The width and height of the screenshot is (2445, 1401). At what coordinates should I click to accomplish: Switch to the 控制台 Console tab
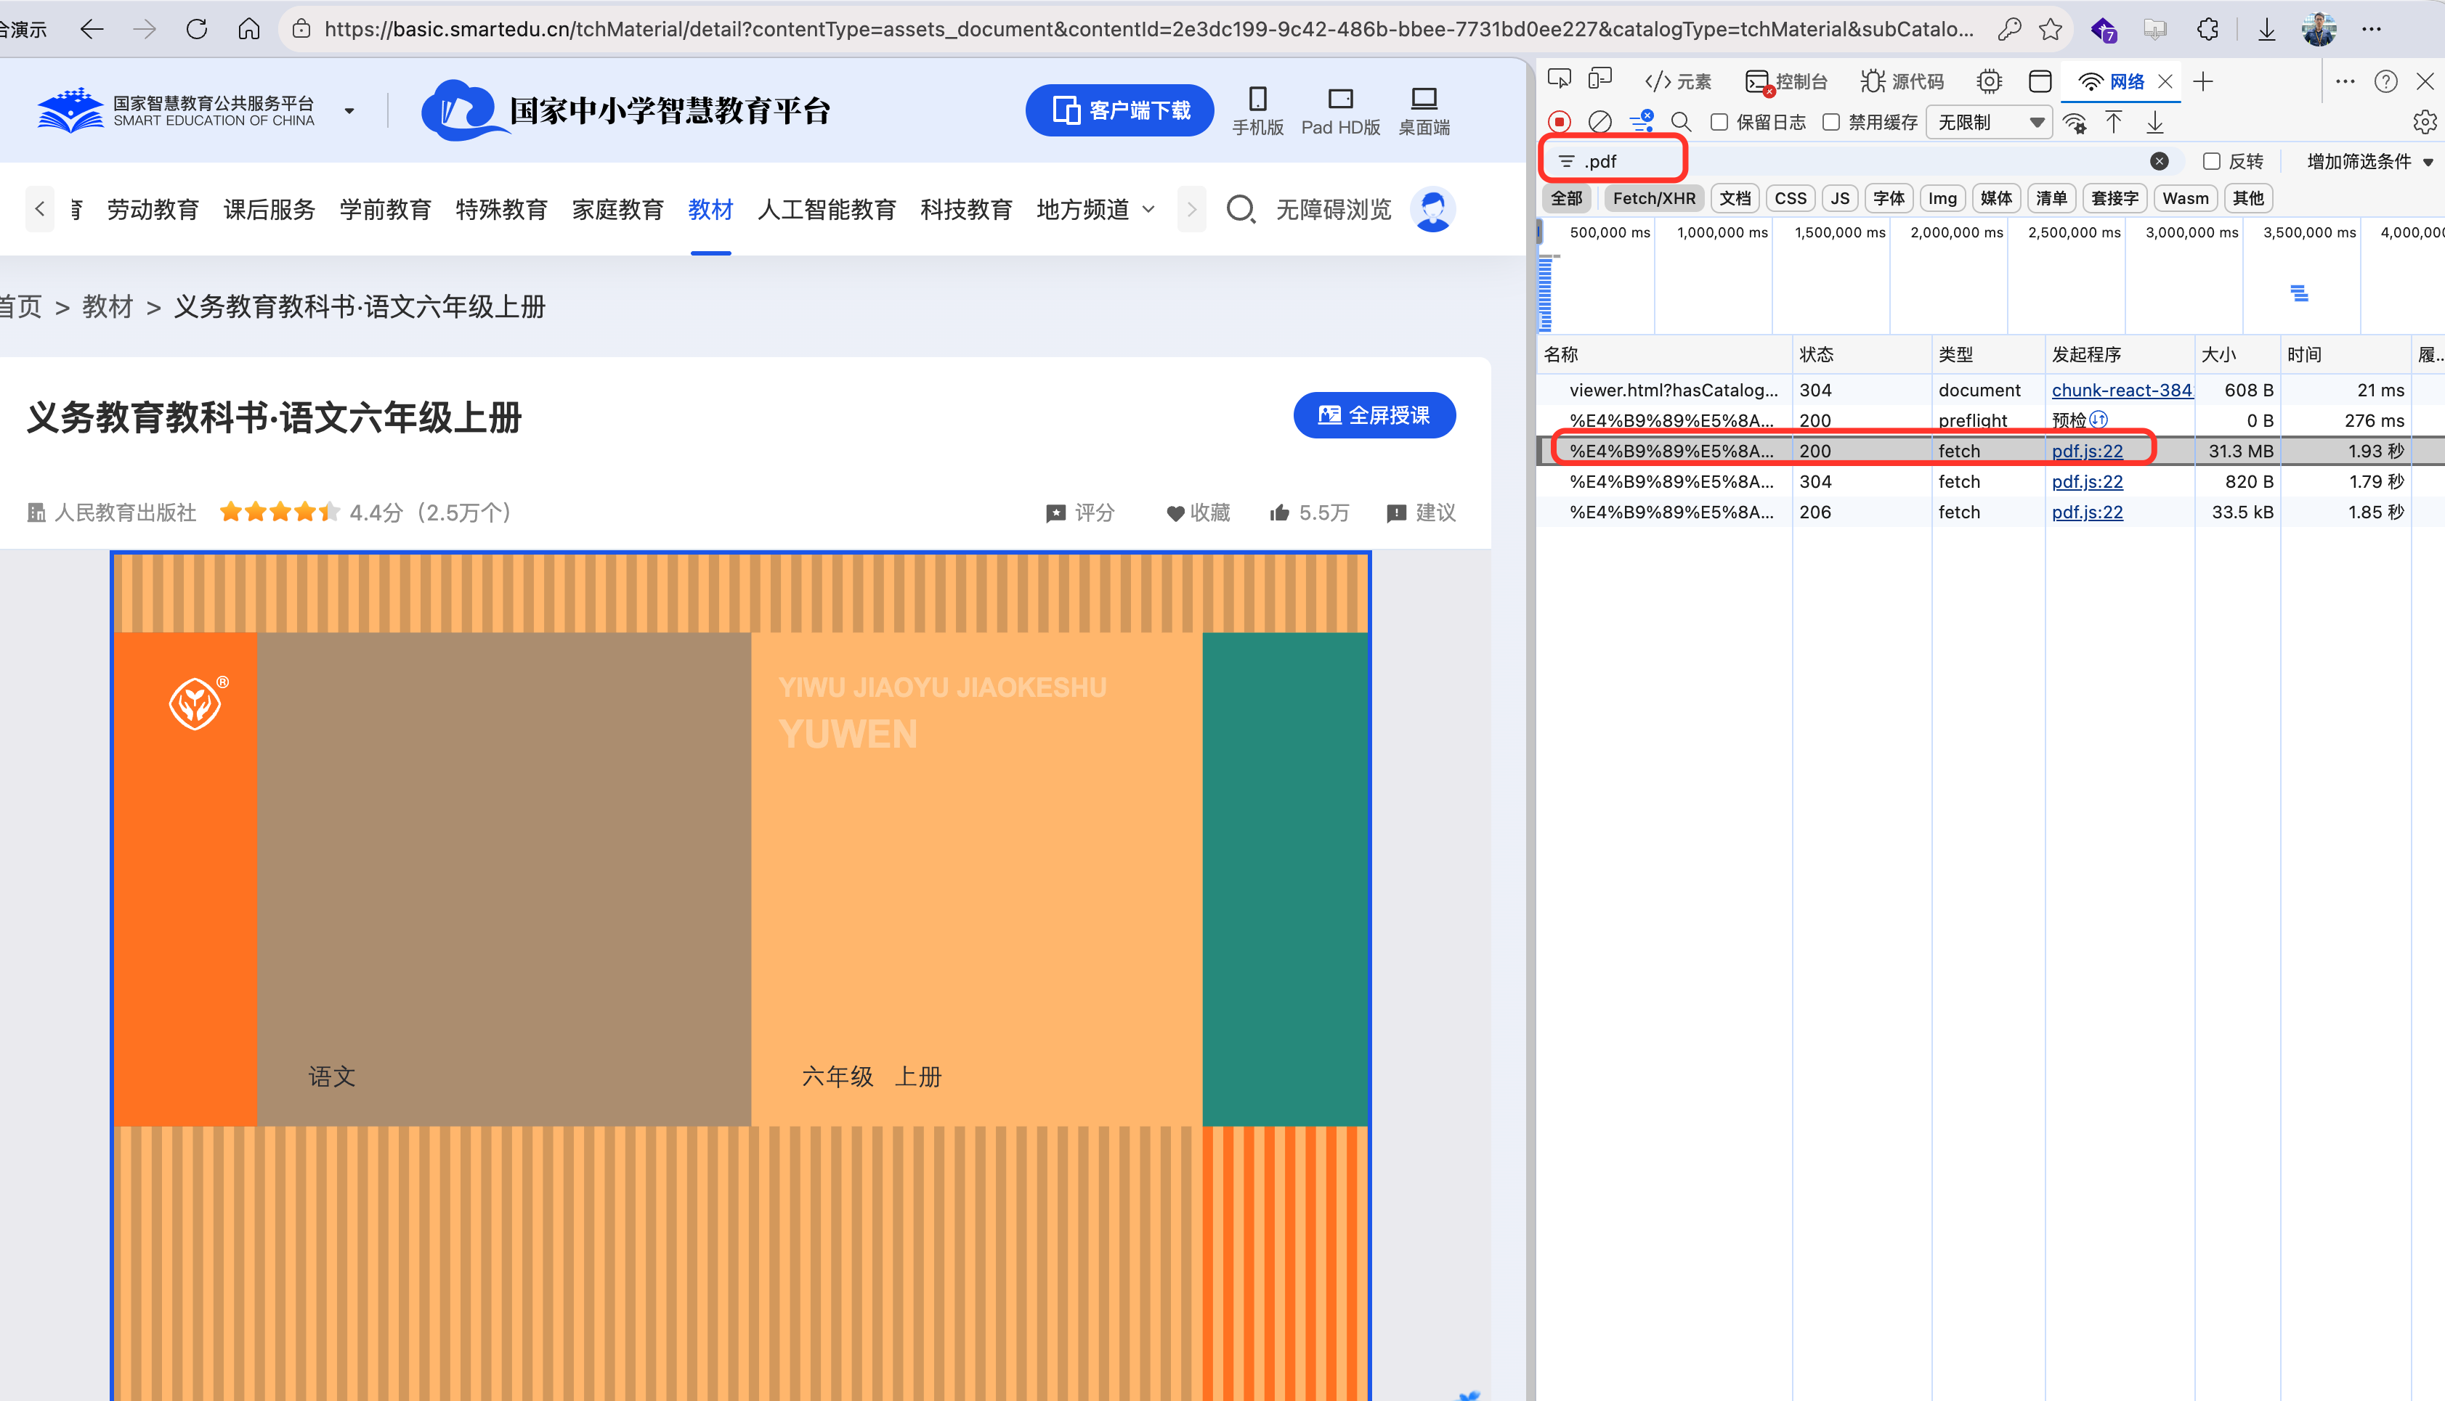[1785, 81]
